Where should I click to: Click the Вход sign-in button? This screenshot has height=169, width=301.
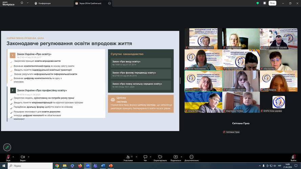tap(273, 3)
